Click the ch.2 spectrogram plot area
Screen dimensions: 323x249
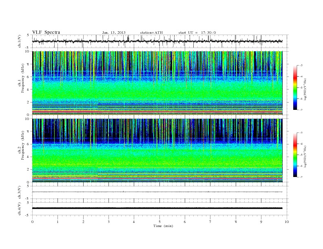[157, 151]
